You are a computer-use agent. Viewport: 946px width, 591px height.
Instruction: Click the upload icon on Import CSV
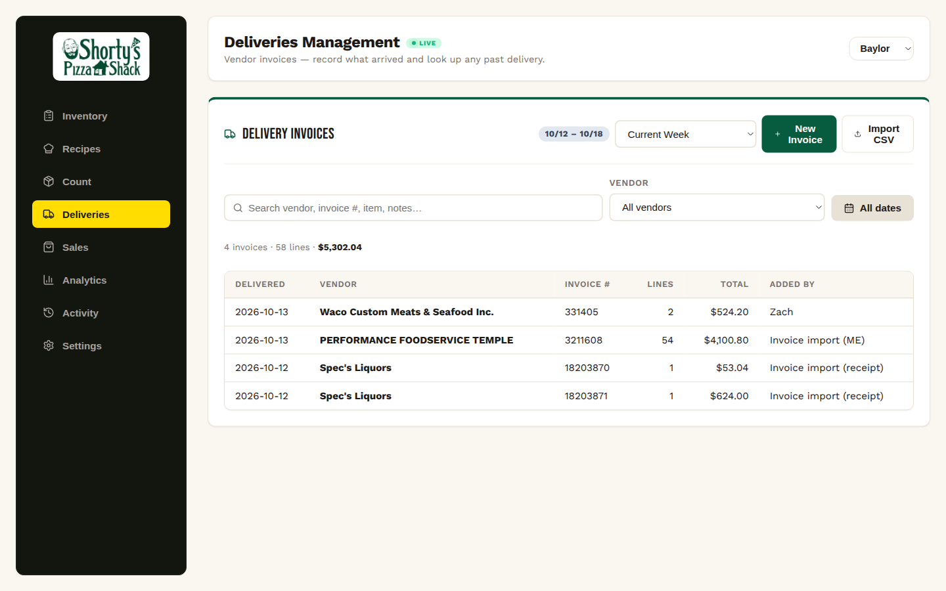pyautogui.click(x=857, y=134)
